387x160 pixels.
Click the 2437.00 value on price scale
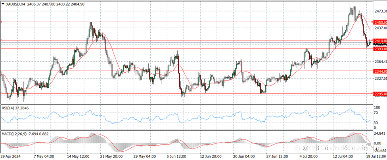(381, 28)
